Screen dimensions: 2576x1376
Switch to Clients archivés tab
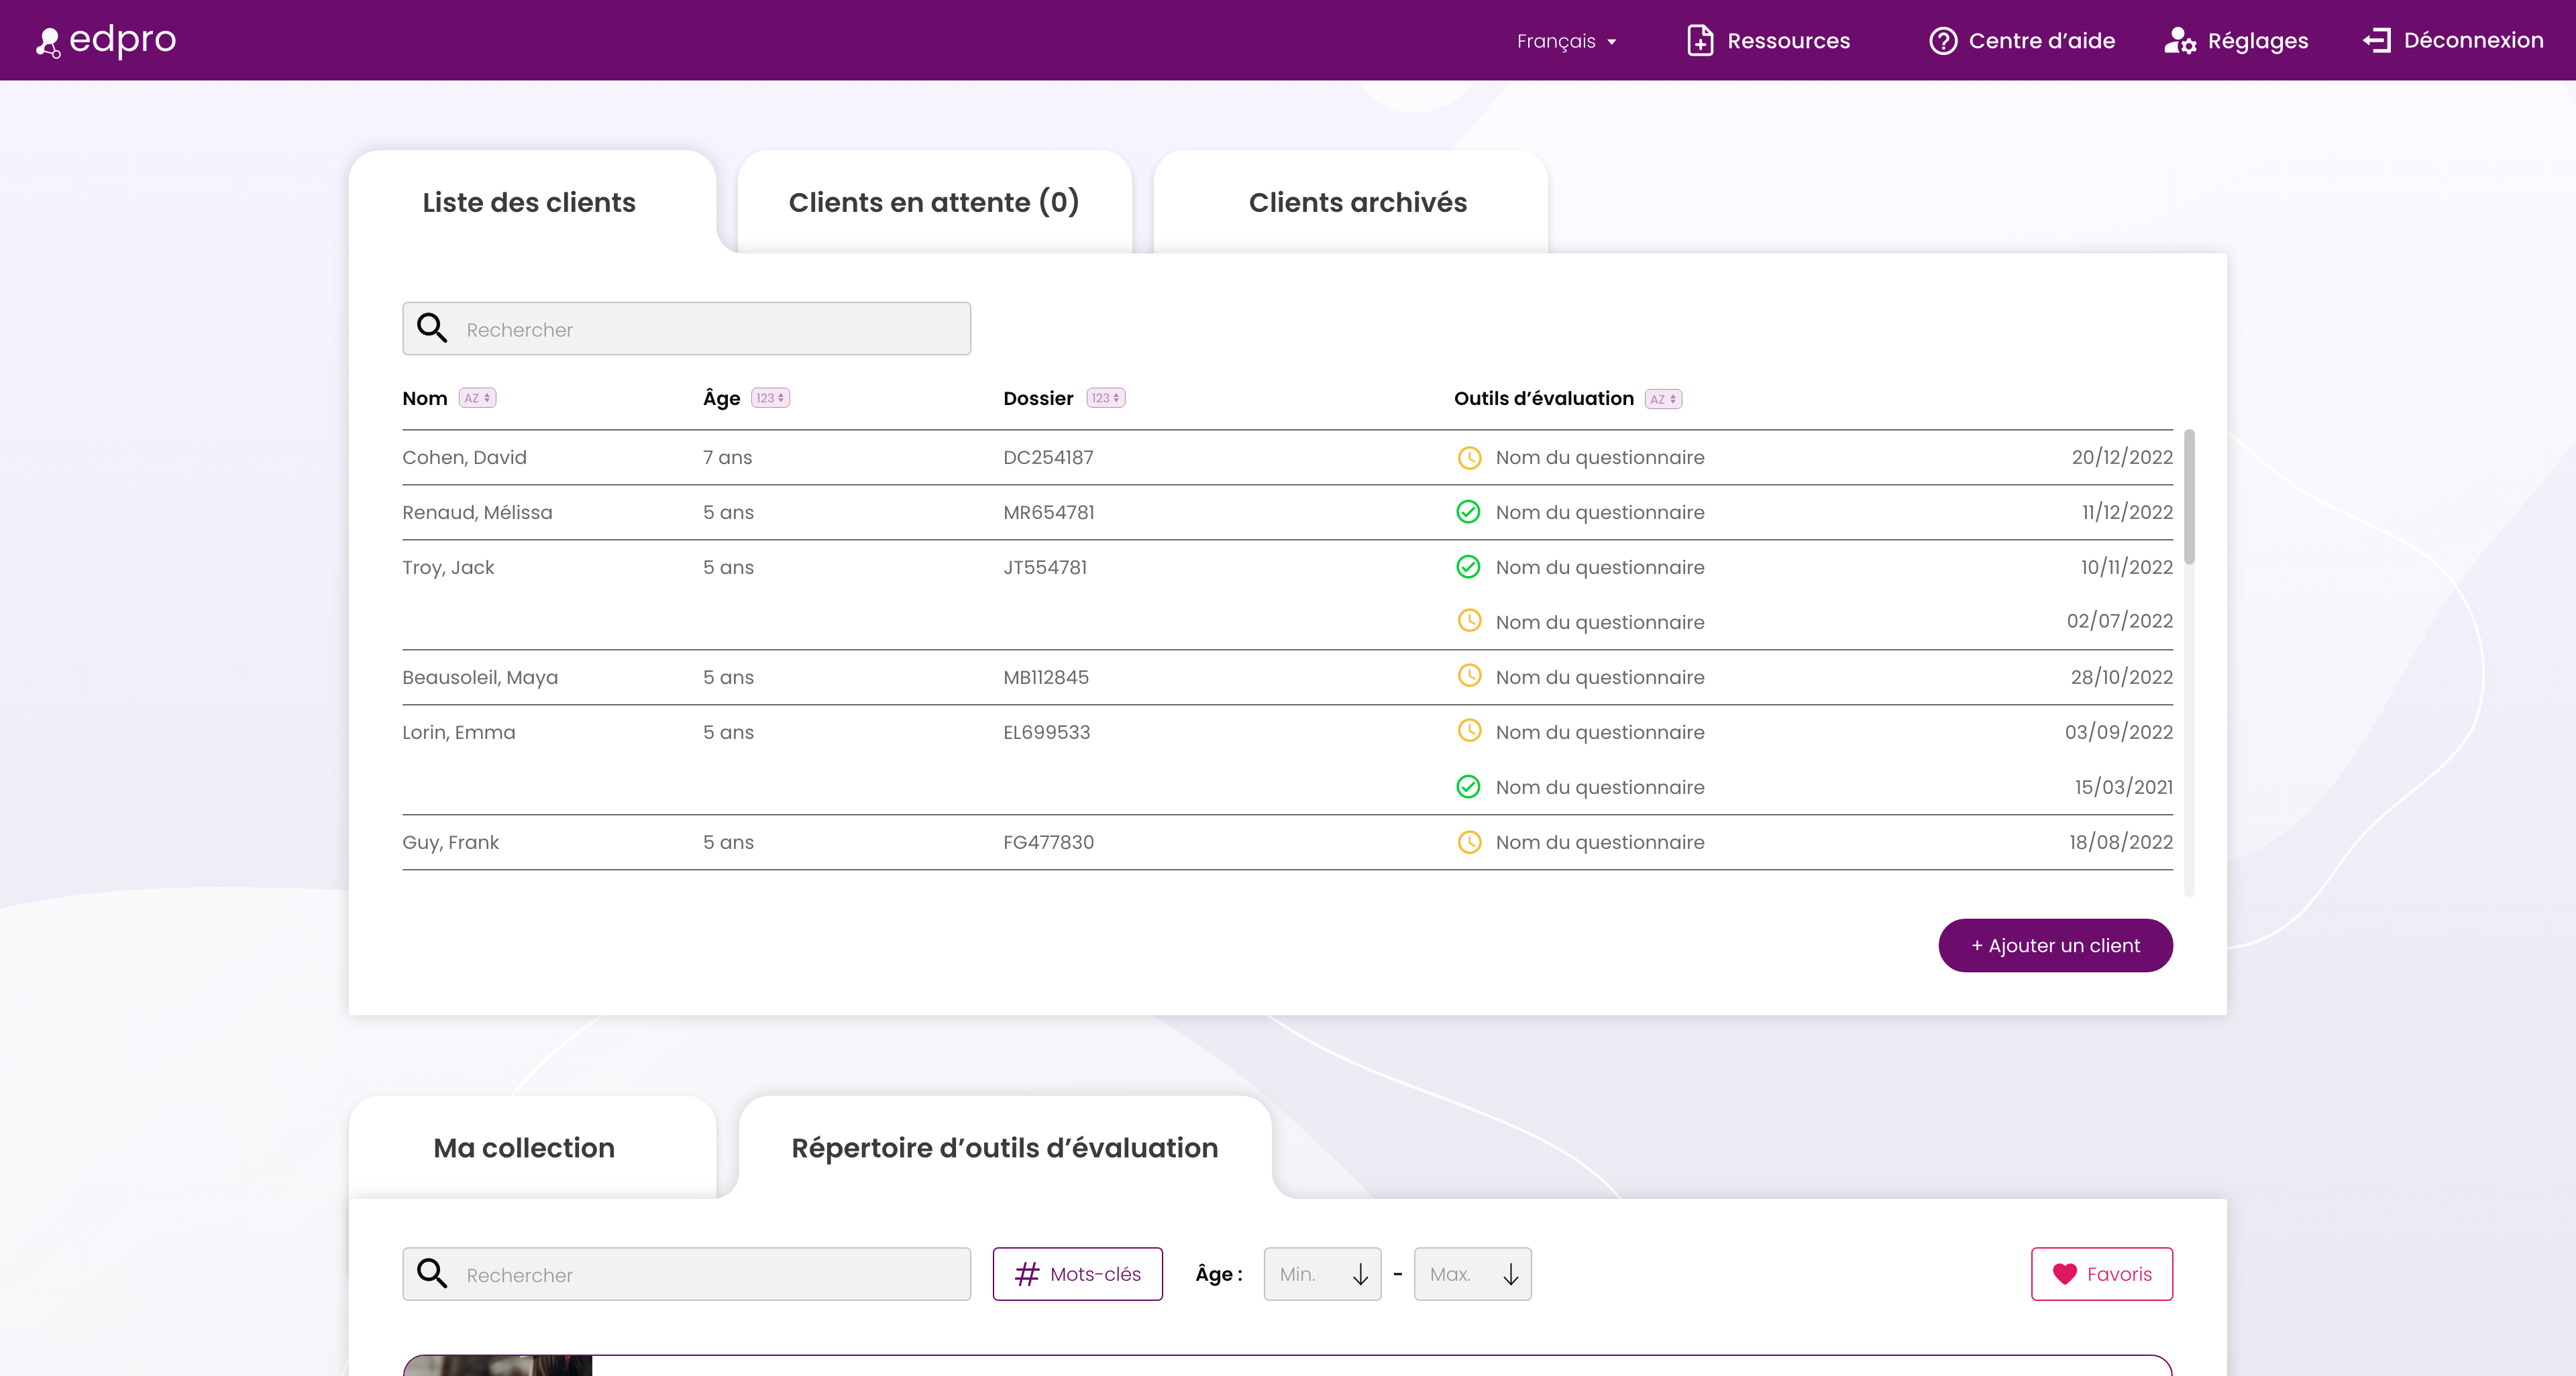[1357, 203]
